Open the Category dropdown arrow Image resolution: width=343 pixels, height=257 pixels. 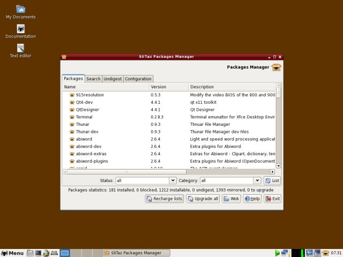pos(257,180)
